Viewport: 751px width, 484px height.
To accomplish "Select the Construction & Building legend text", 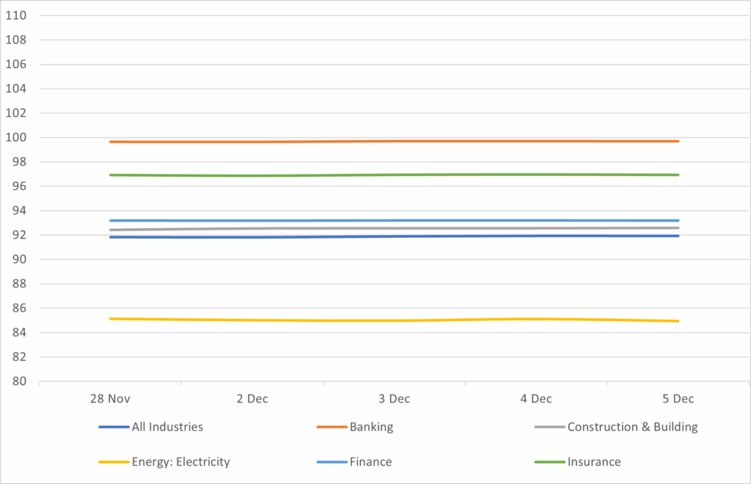I will 632,427.
